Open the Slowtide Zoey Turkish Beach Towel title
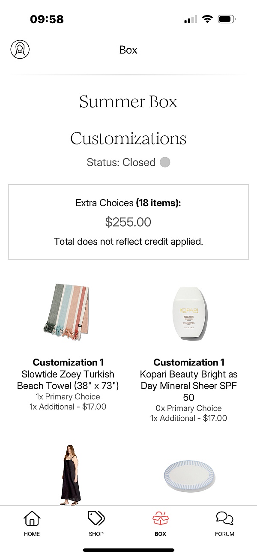This screenshot has height=557, width=257. (68, 380)
